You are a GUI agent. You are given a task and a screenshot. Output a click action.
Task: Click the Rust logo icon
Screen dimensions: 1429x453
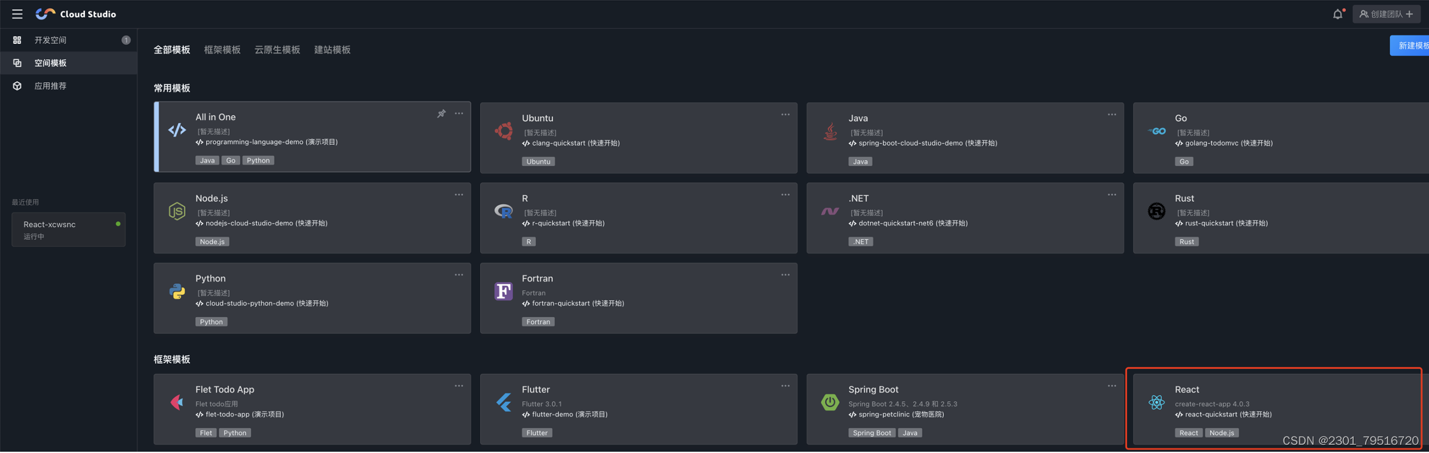(x=1156, y=211)
